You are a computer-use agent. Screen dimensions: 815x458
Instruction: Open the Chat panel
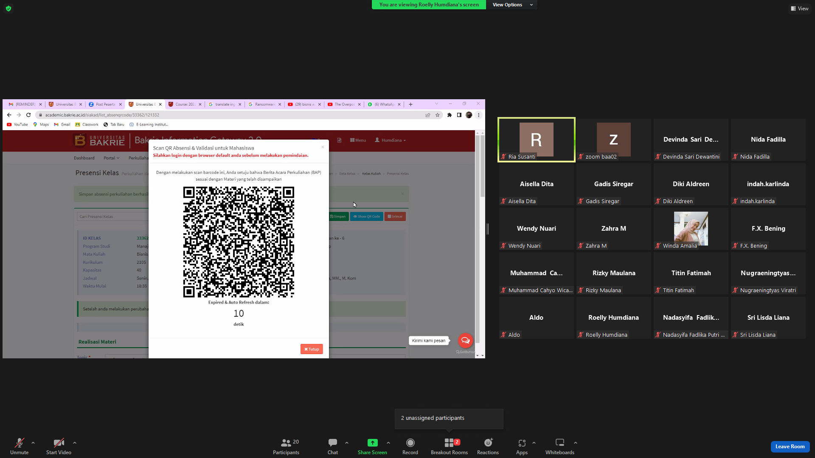[x=333, y=446]
